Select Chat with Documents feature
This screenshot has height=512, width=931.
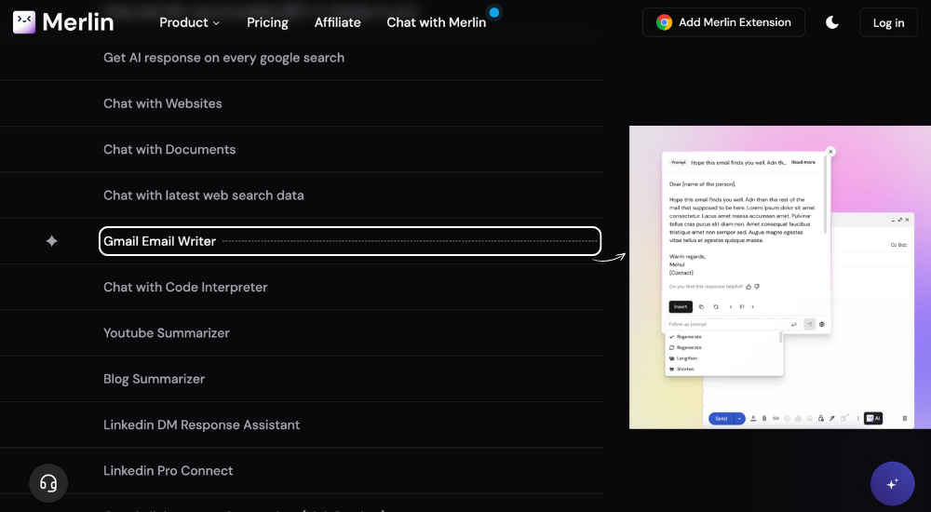pyautogui.click(x=169, y=149)
